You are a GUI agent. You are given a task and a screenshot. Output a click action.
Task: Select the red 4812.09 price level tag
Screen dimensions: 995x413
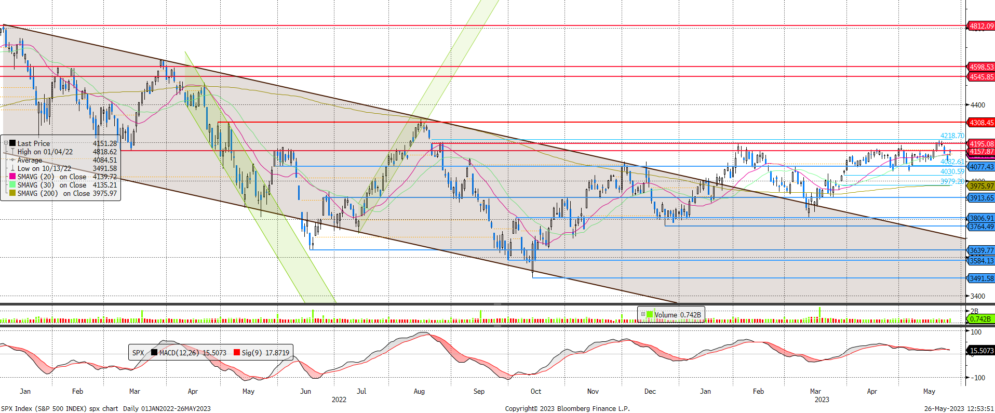pyautogui.click(x=980, y=26)
